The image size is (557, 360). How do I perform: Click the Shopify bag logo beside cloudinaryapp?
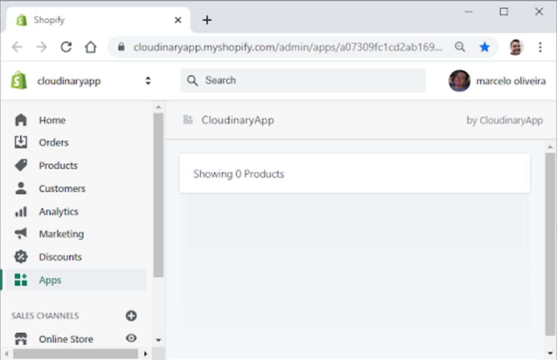[x=19, y=80]
